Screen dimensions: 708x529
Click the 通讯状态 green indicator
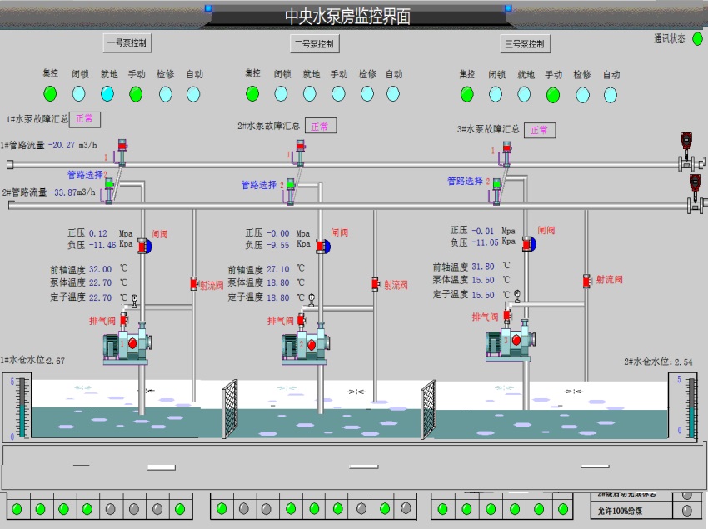pyautogui.click(x=697, y=38)
